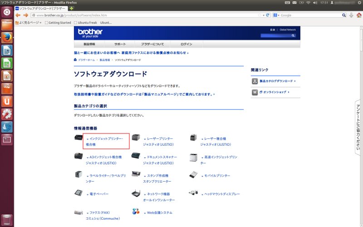Open the 電子ペーパー category link
This screenshot has height=227, width=363.
[x=97, y=194]
